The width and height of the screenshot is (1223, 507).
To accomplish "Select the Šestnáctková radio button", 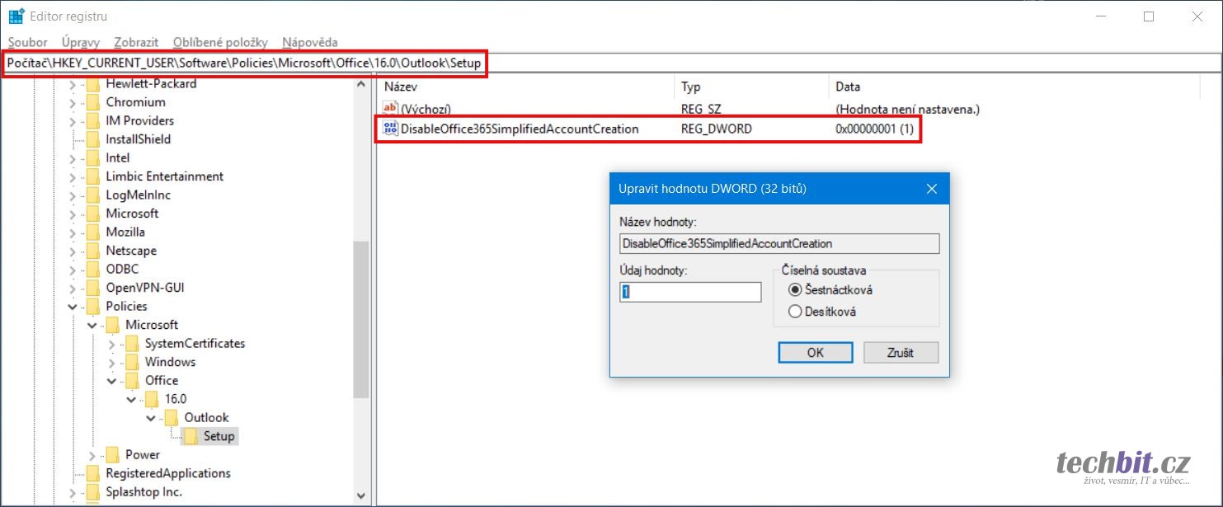I will [x=795, y=289].
